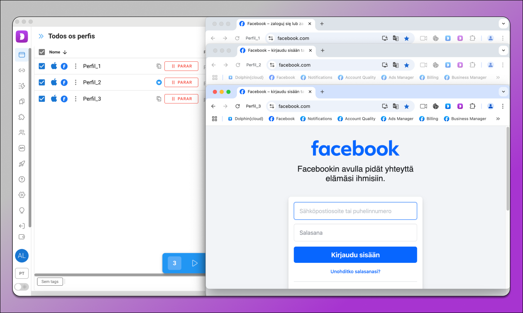Image resolution: width=523 pixels, height=313 pixels.
Task: Stop Perfil_2 with the PARAR button
Action: [x=181, y=82]
